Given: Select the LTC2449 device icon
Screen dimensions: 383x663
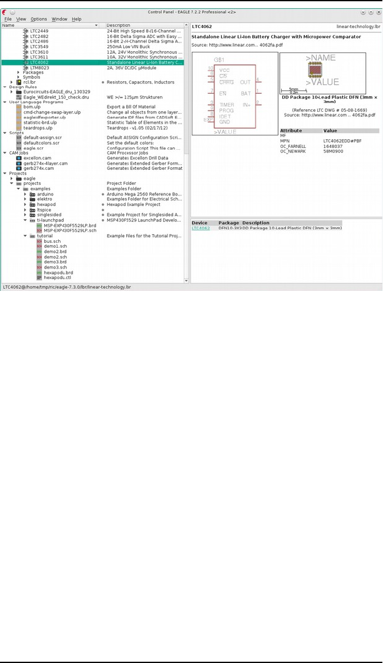Looking at the screenshot, I should click(x=26, y=31).
